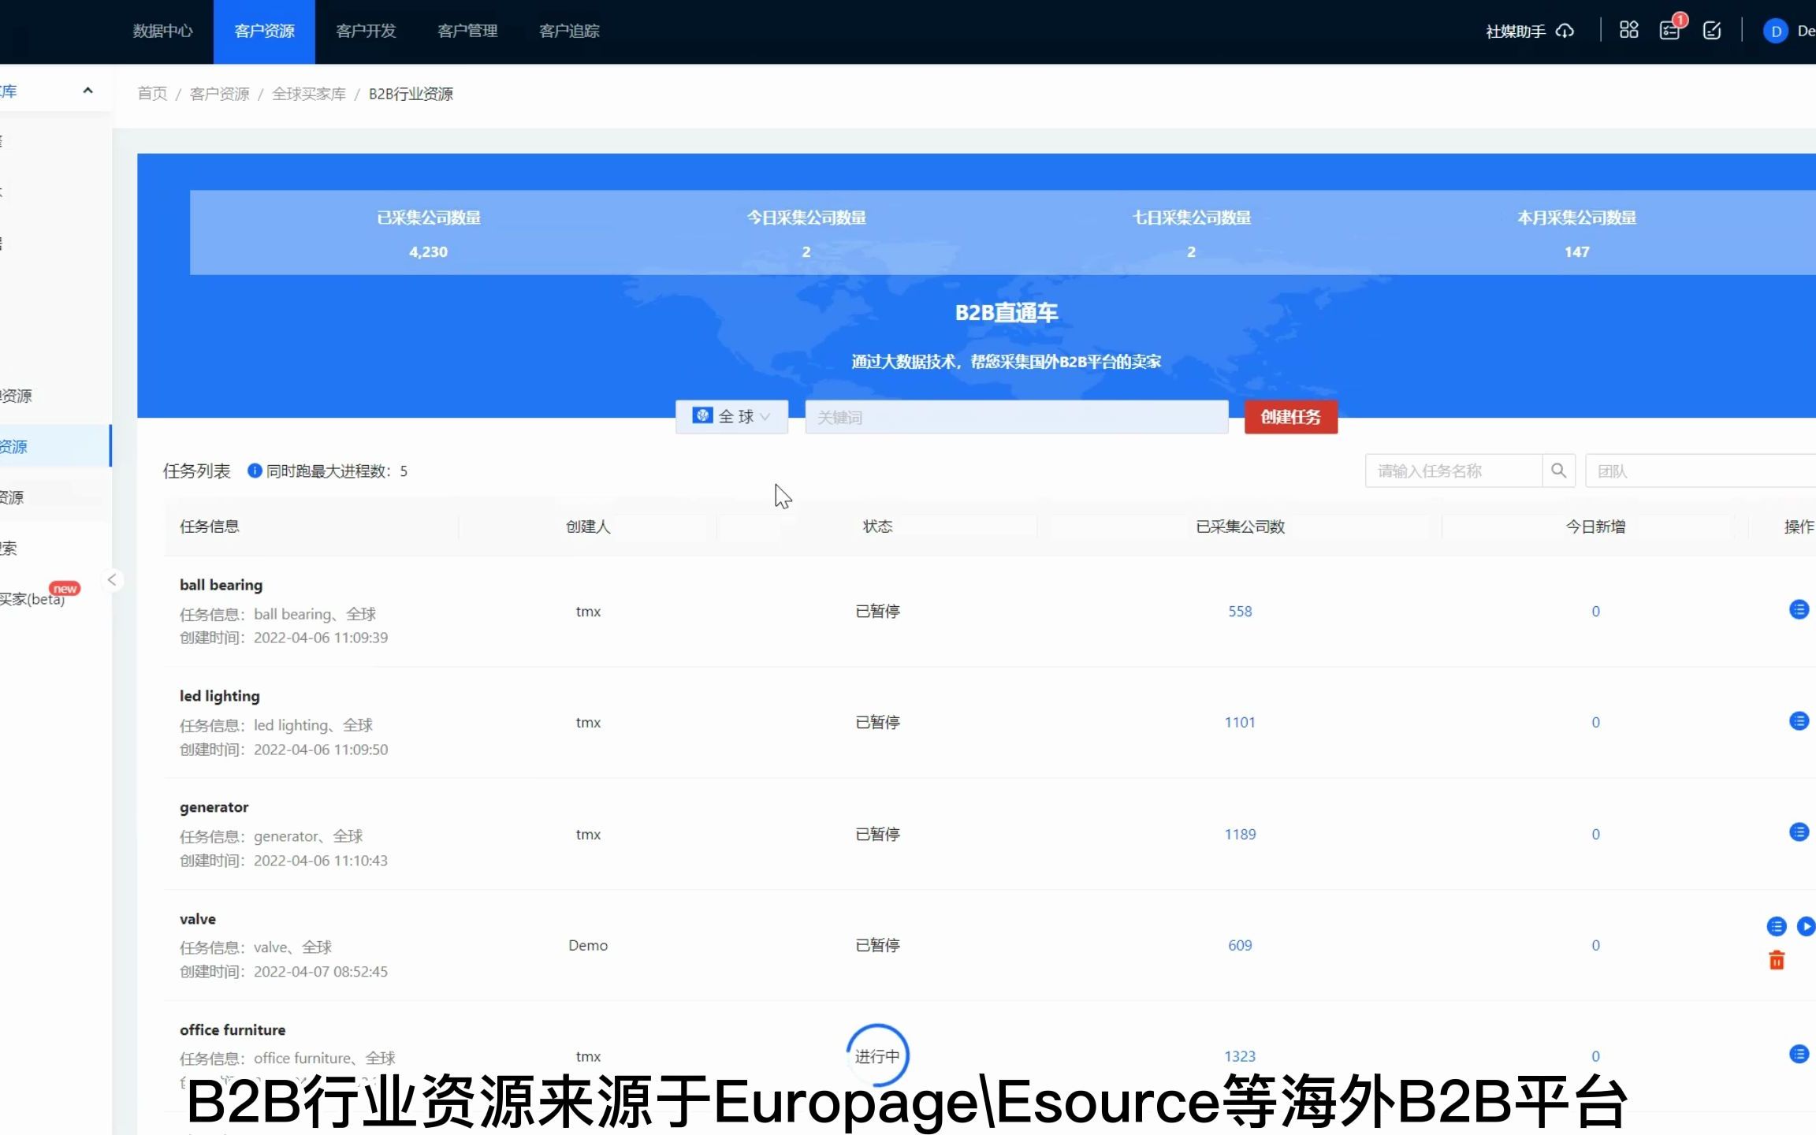
Task: Click the edit note icon in header
Action: (1712, 31)
